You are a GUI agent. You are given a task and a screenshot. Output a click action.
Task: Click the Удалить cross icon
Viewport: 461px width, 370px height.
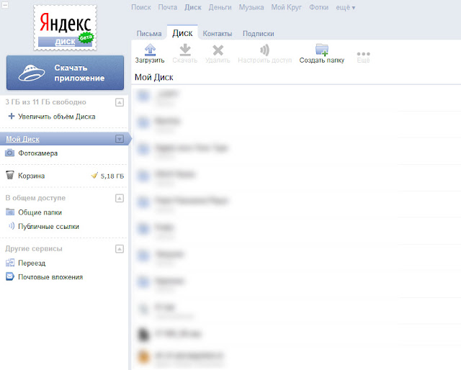(x=218, y=50)
